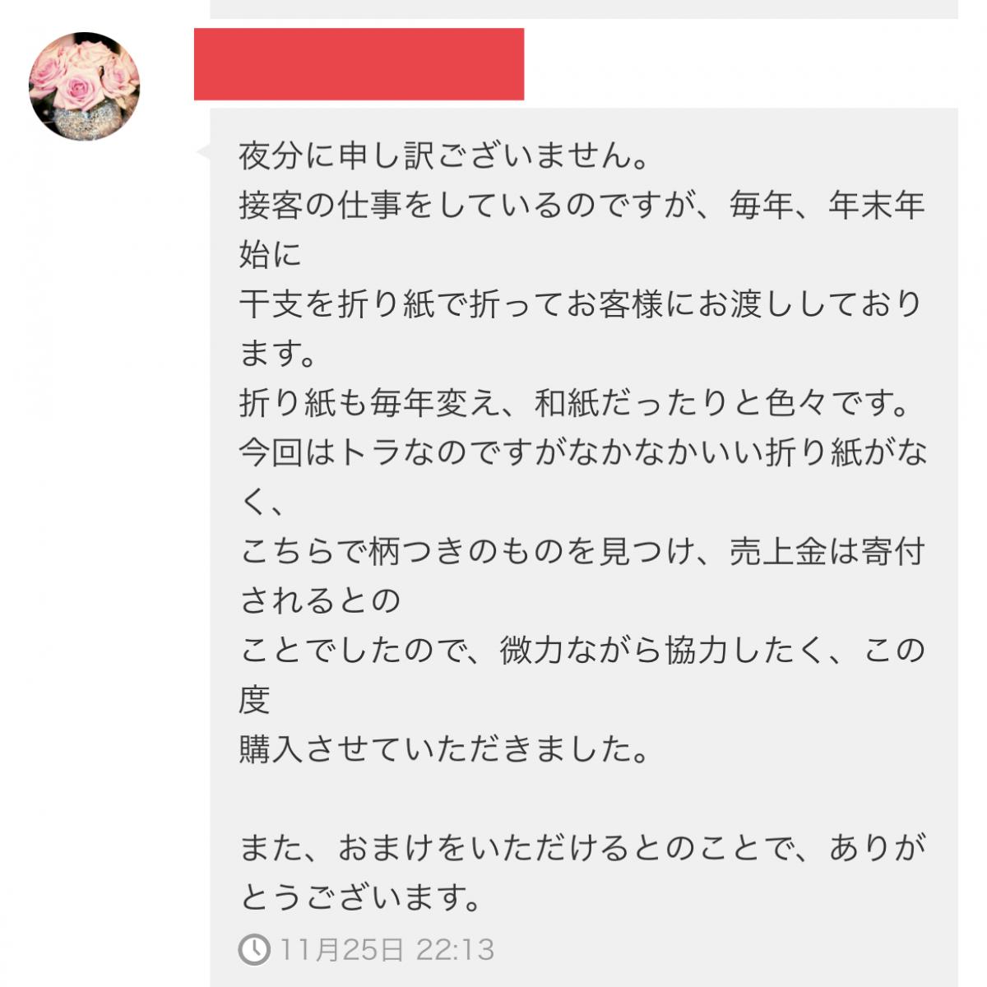Click the line starting 今回はトラなのですが

[x=583, y=452]
